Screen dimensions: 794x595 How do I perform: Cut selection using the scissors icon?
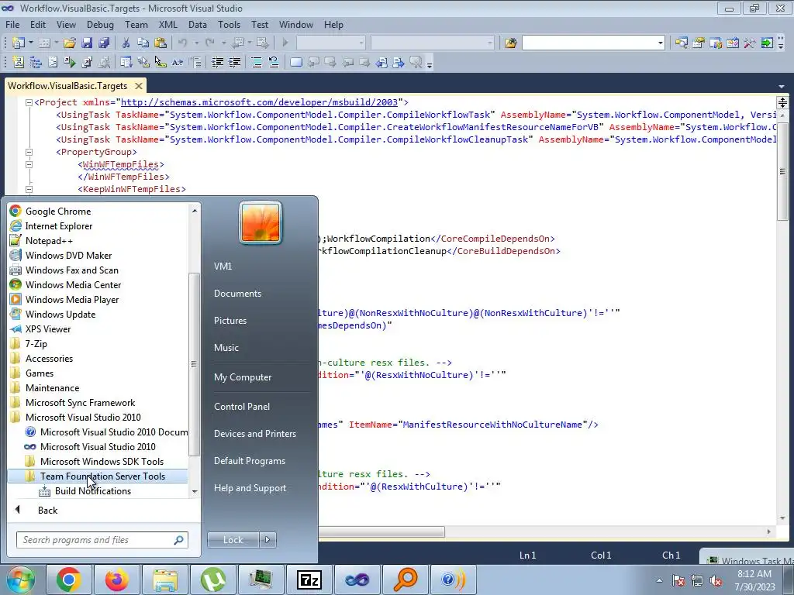pos(126,43)
